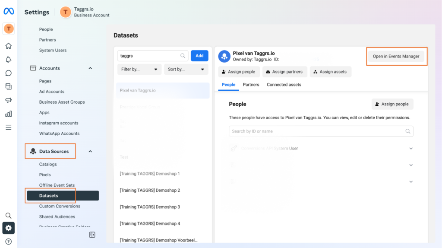The height and width of the screenshot is (248, 442).
Task: Open People in settings menu
Action: (46, 29)
